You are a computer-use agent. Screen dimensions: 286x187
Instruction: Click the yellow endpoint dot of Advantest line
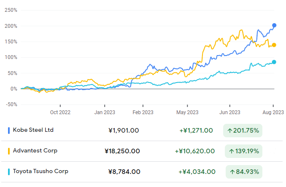(x=274, y=45)
